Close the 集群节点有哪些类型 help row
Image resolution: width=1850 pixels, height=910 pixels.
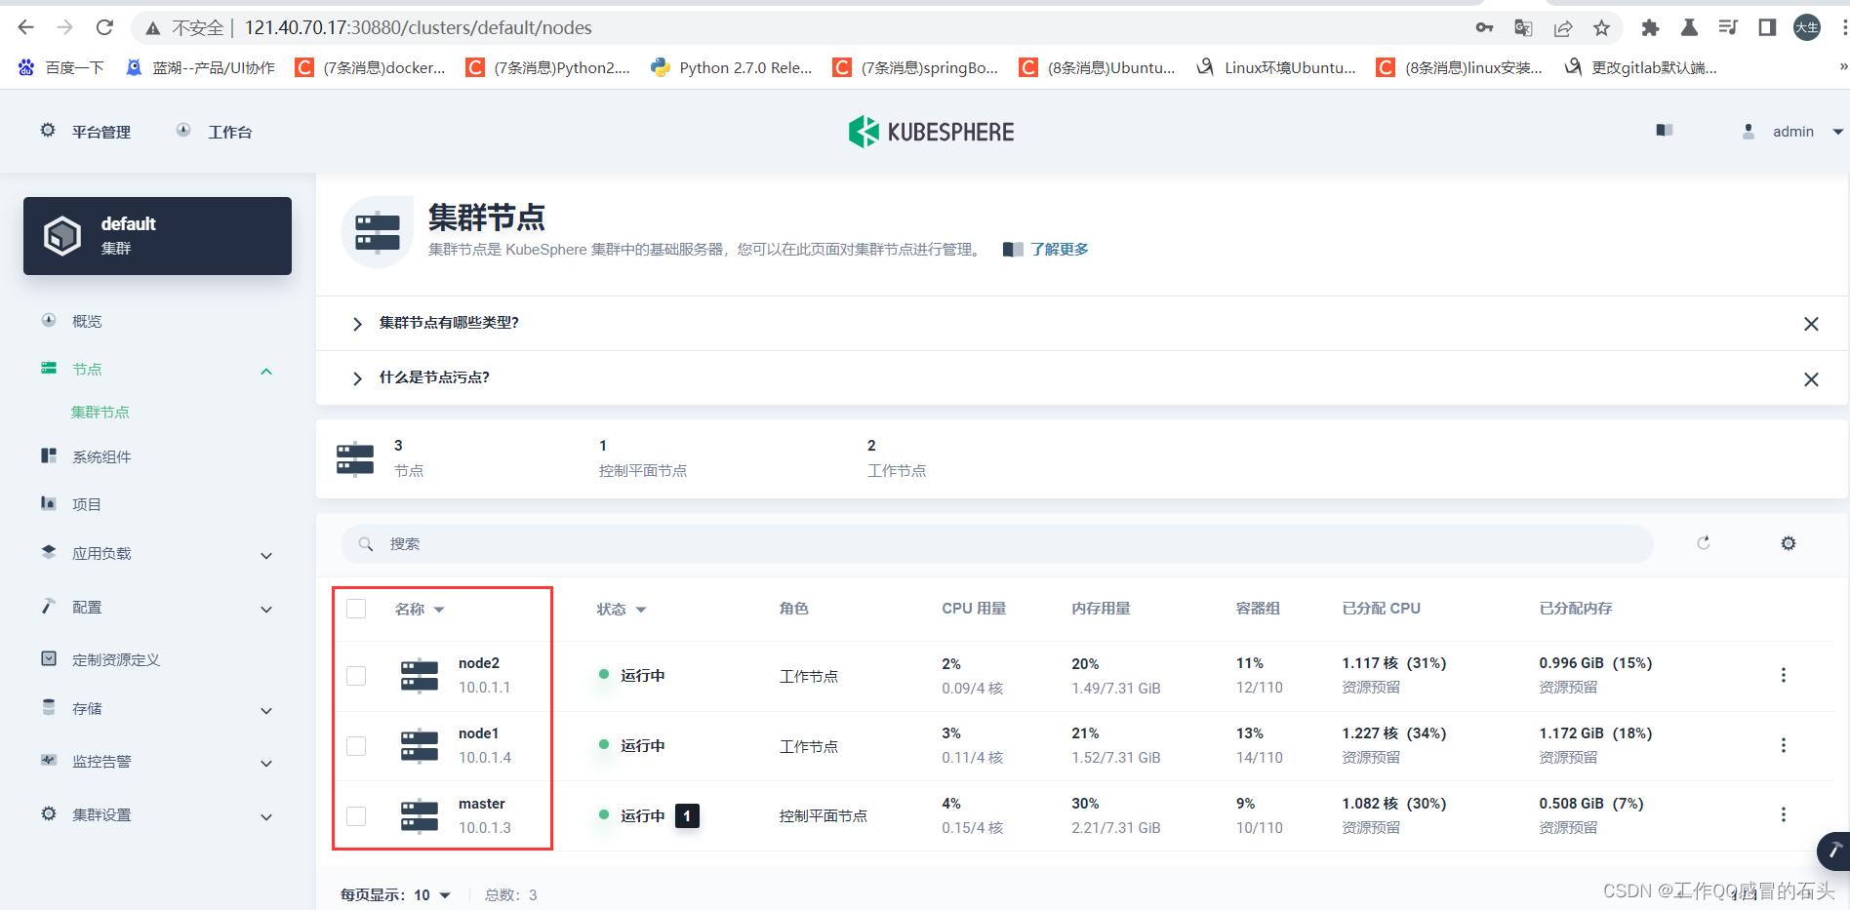[x=1811, y=324]
